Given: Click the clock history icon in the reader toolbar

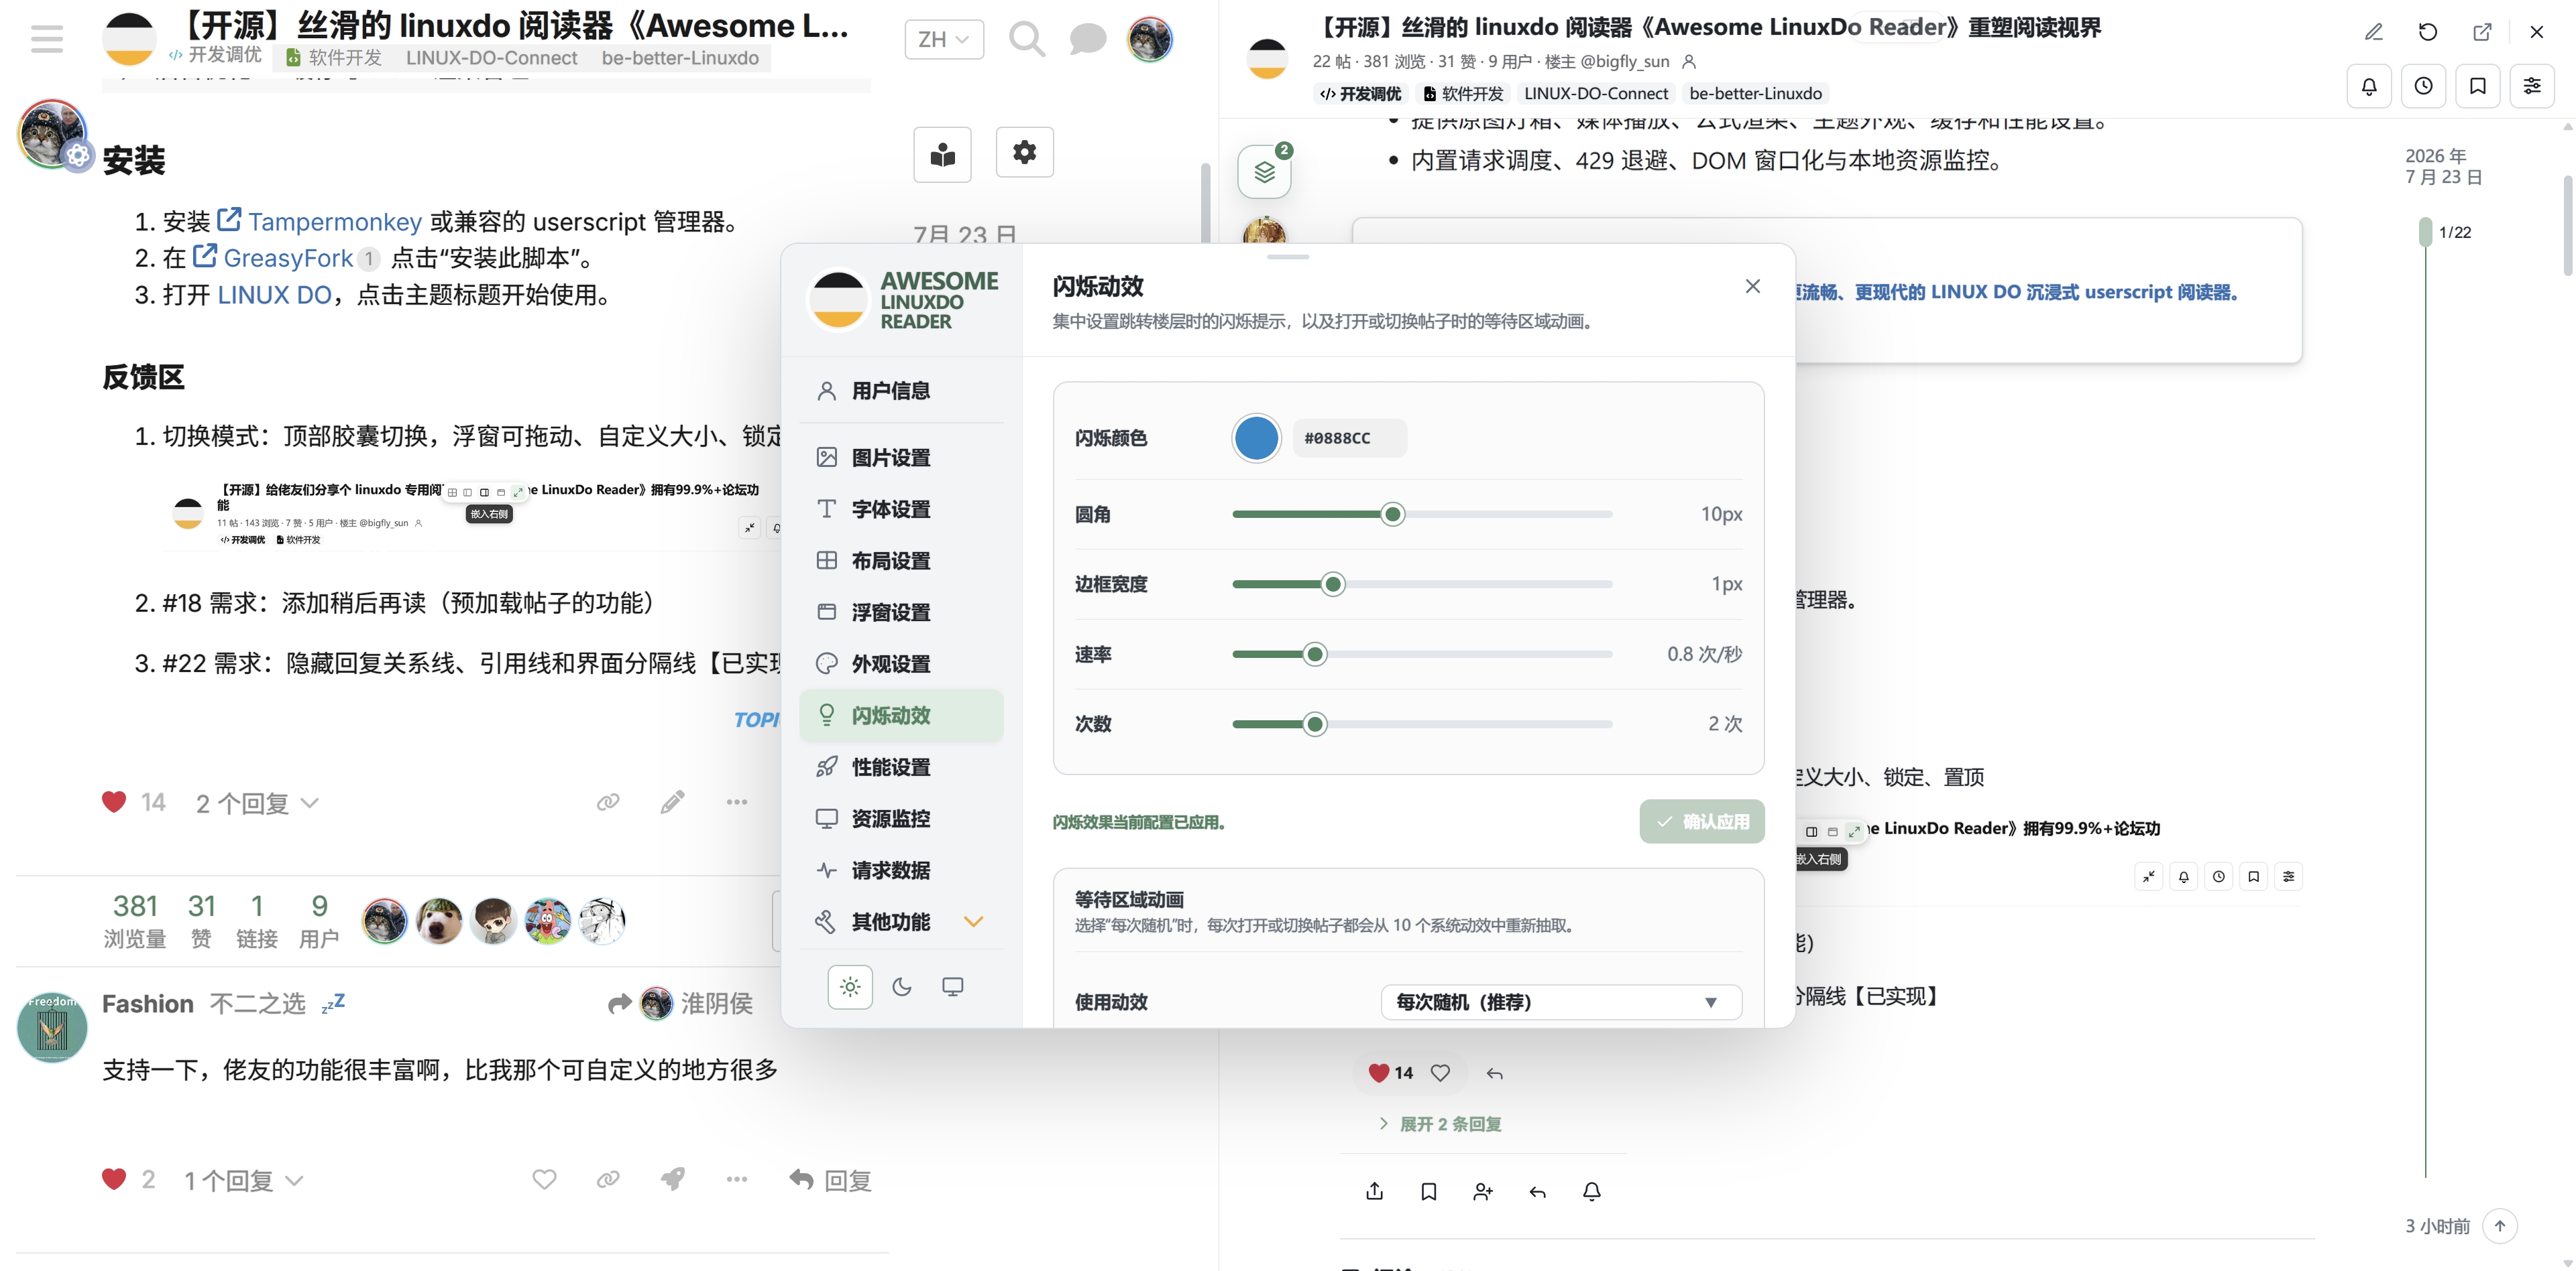Looking at the screenshot, I should point(2423,86).
